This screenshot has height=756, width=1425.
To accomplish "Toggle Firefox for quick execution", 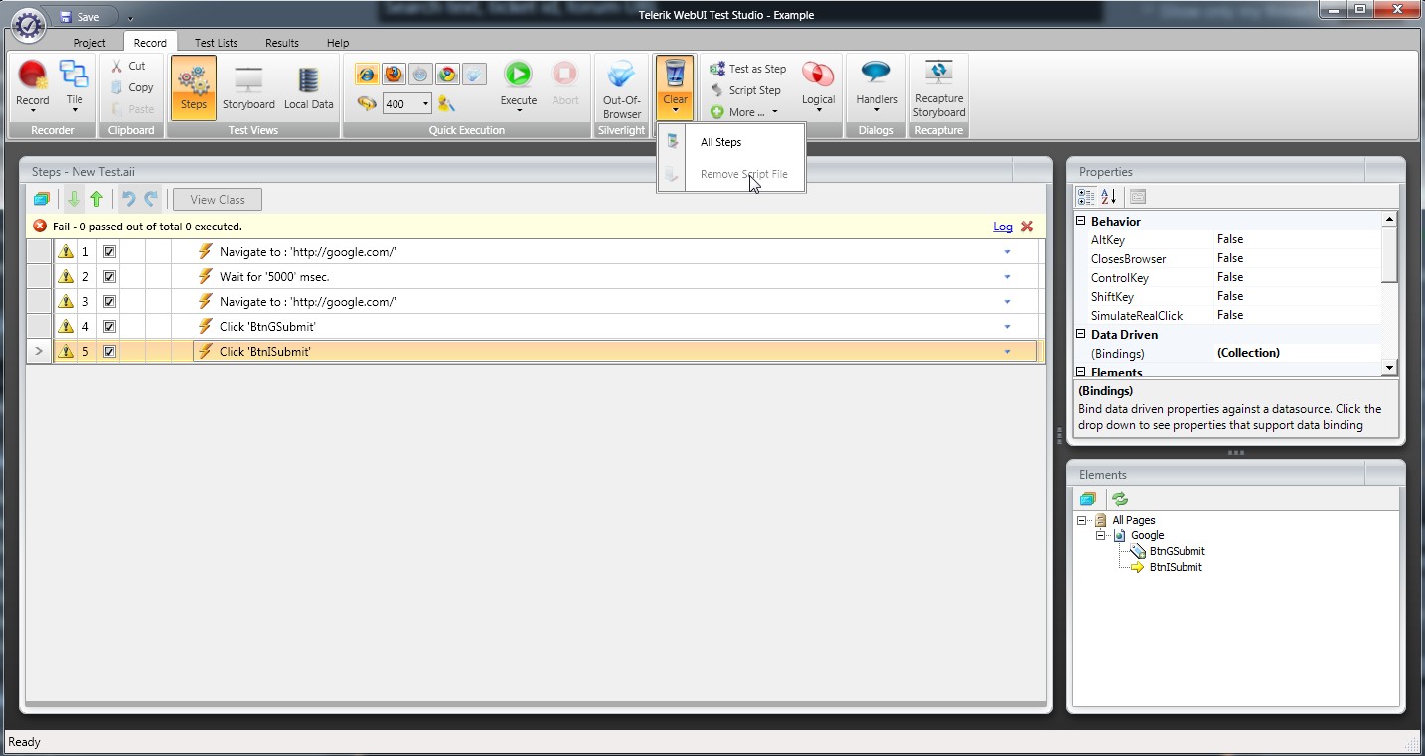I will (x=395, y=75).
